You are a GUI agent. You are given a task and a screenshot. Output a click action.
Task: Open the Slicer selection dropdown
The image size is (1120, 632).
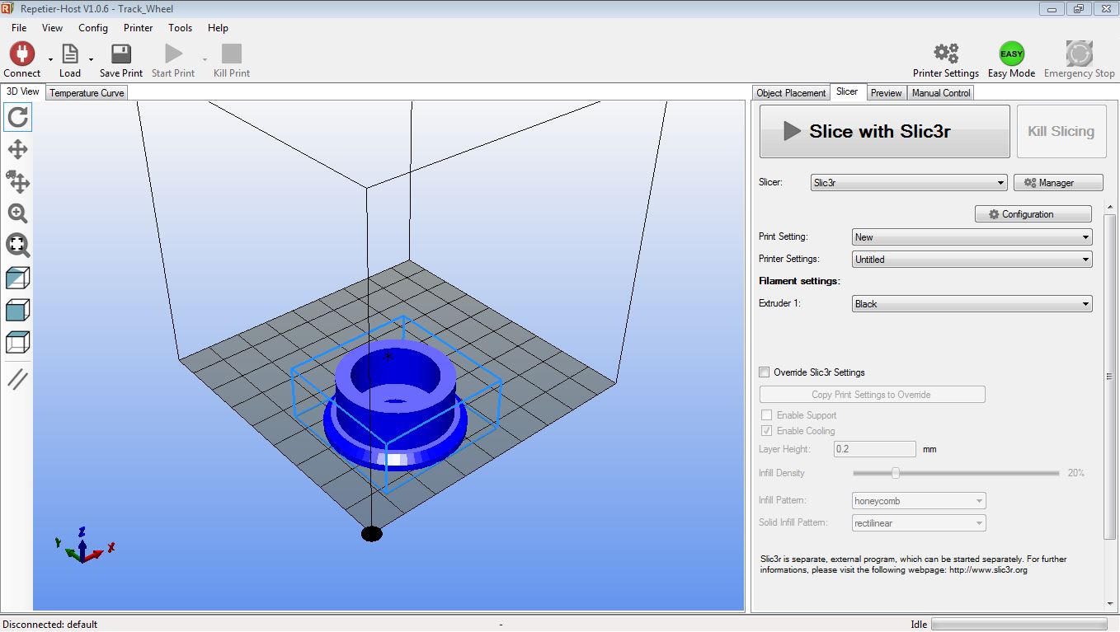click(x=909, y=183)
